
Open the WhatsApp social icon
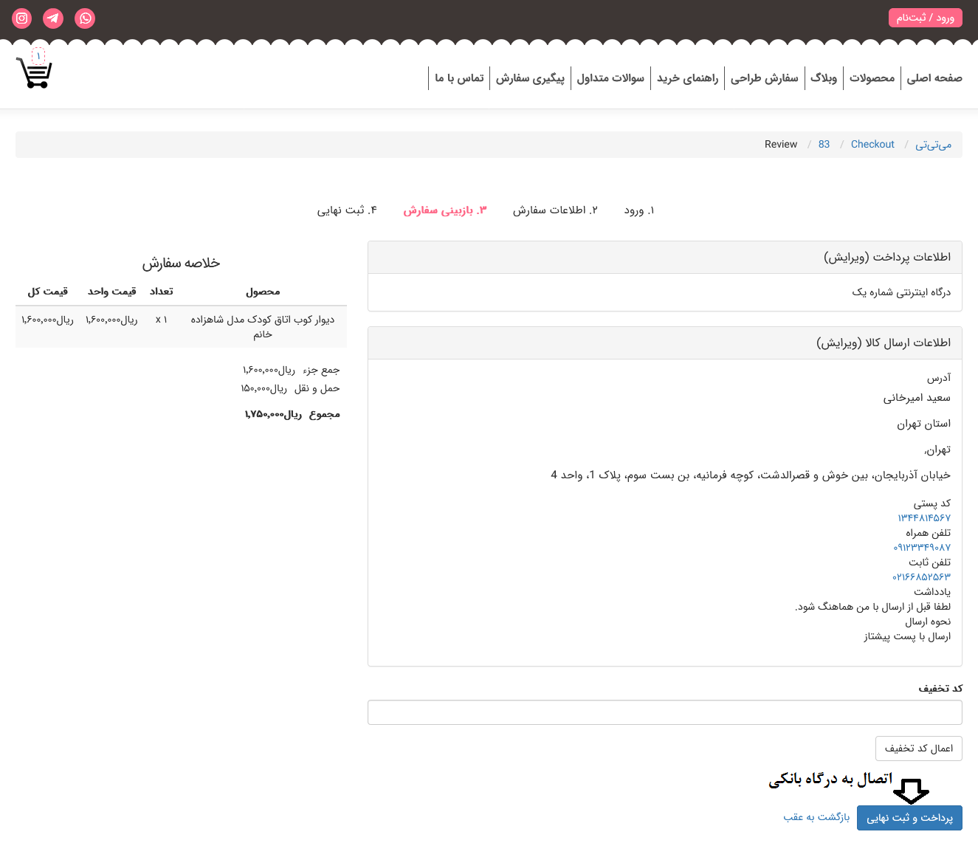[x=85, y=18]
